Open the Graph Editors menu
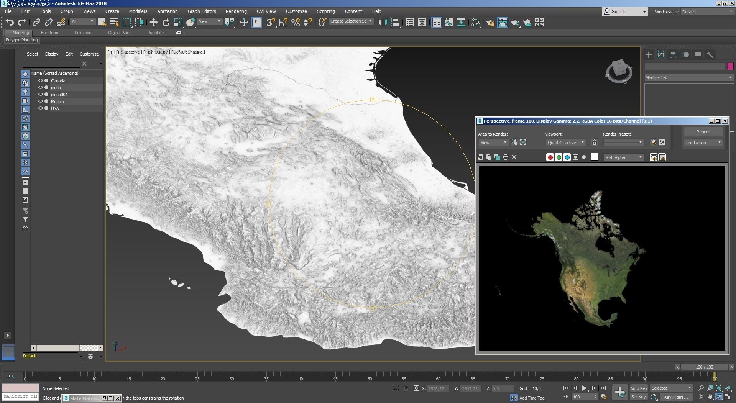 [202, 11]
